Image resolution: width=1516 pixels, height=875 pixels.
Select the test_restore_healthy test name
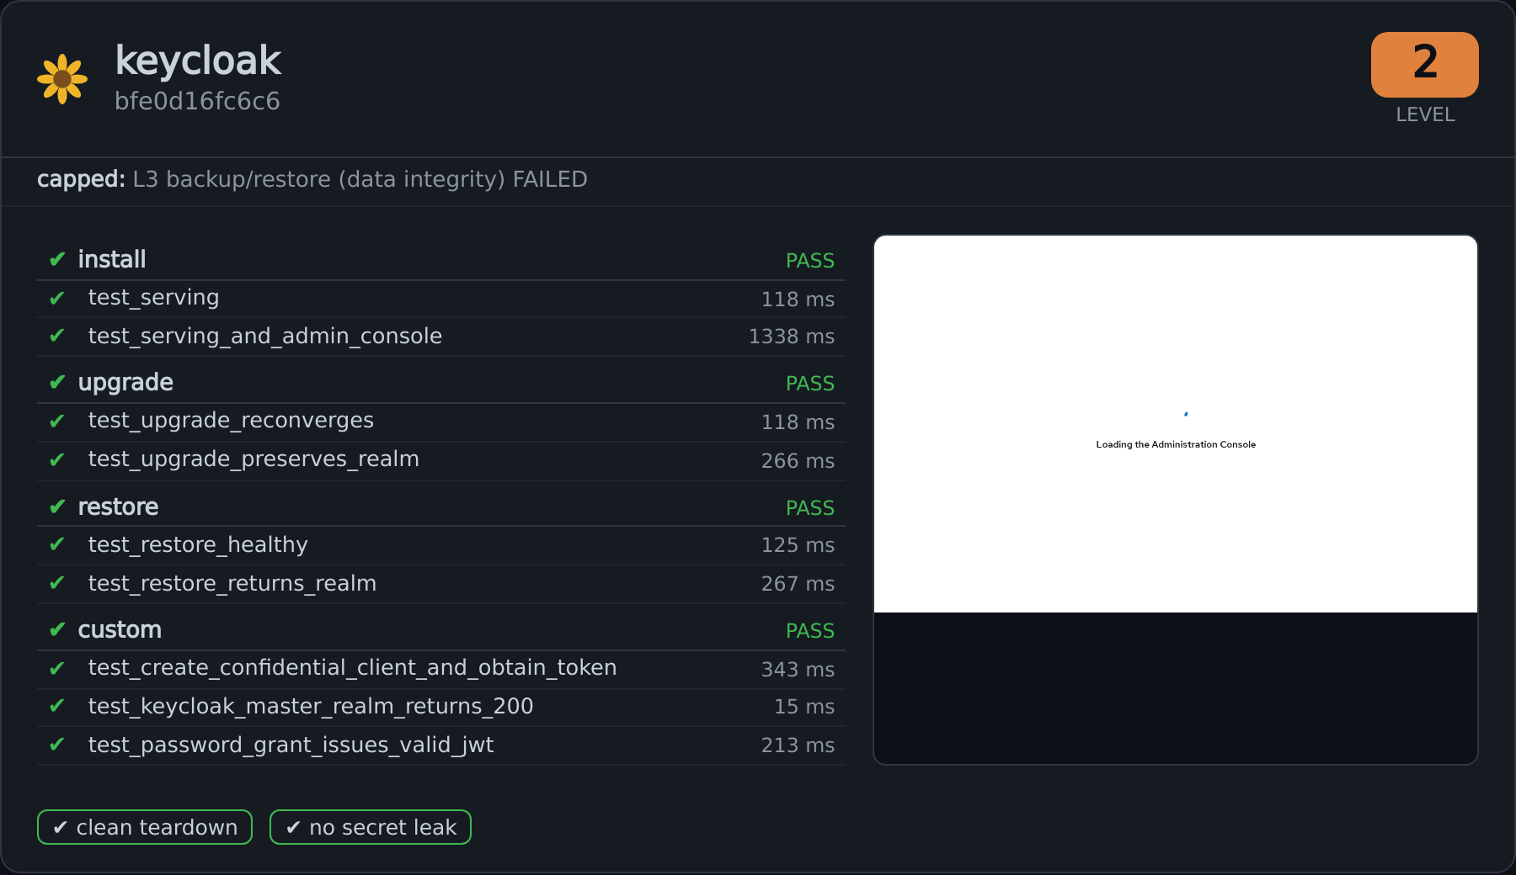(198, 545)
